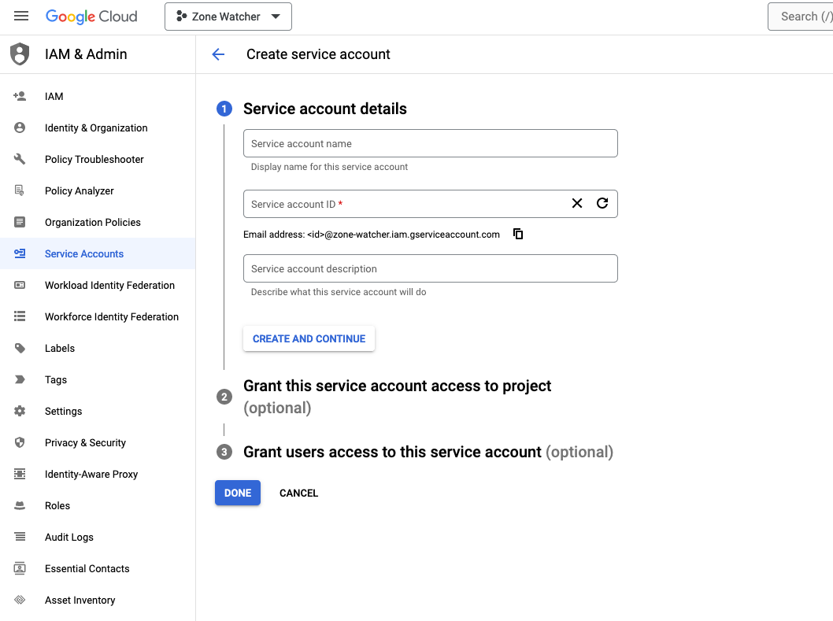Viewport: 833px width, 621px height.
Task: Click the Create service account heading text
Action: coord(318,54)
